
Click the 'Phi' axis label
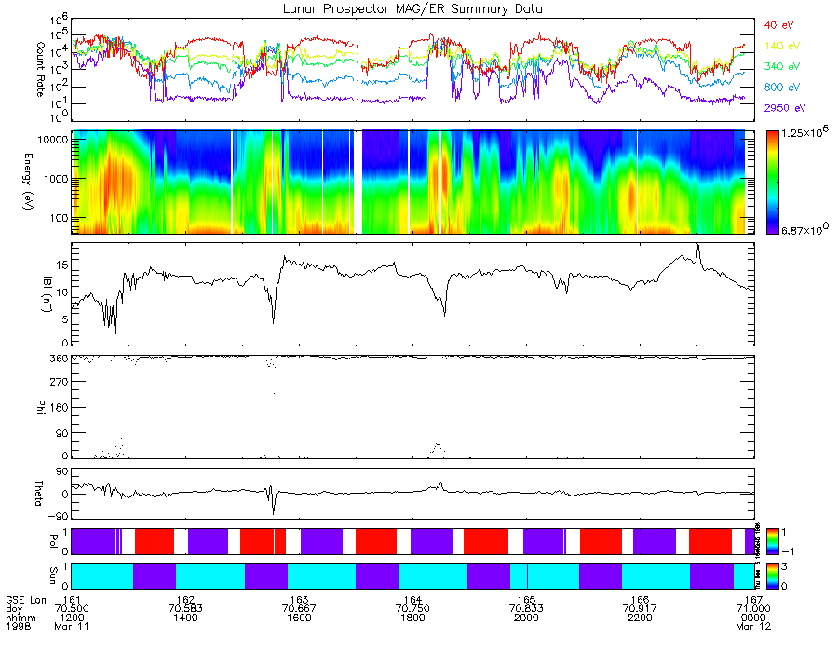point(40,406)
